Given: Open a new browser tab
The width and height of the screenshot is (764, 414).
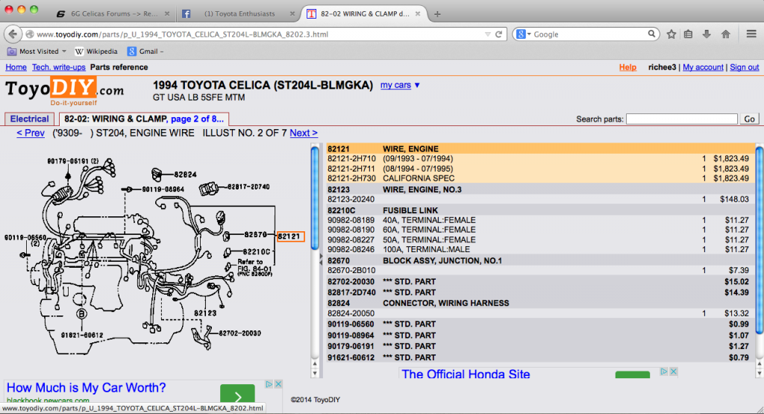Looking at the screenshot, I should [x=437, y=14].
